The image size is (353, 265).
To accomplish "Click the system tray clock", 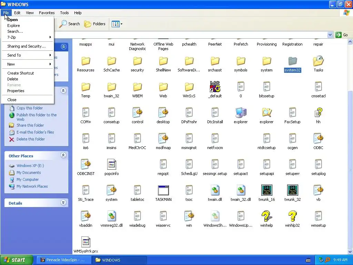I will [x=340, y=260].
